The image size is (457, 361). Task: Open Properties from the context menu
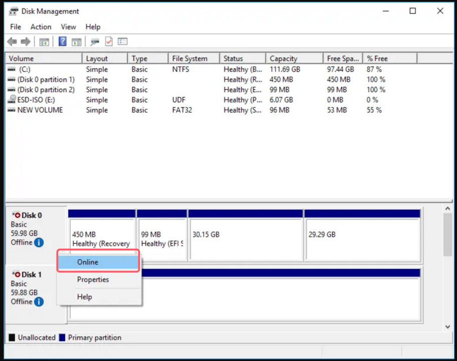93,280
